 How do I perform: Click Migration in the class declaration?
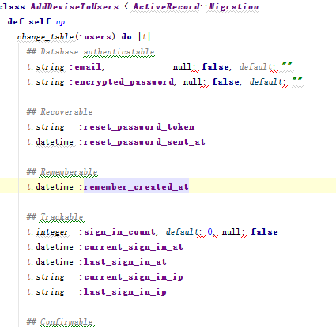coord(234,6)
